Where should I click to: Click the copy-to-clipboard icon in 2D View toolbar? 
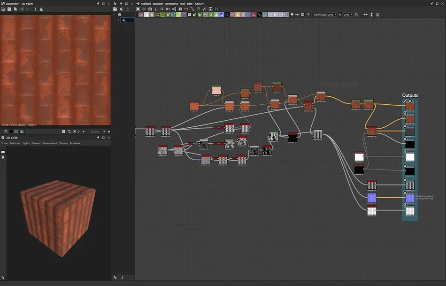coord(15,9)
